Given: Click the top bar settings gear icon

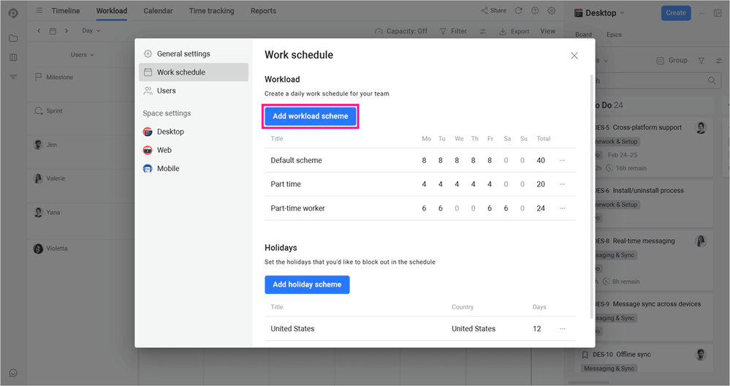Looking at the screenshot, I should pos(551,10).
